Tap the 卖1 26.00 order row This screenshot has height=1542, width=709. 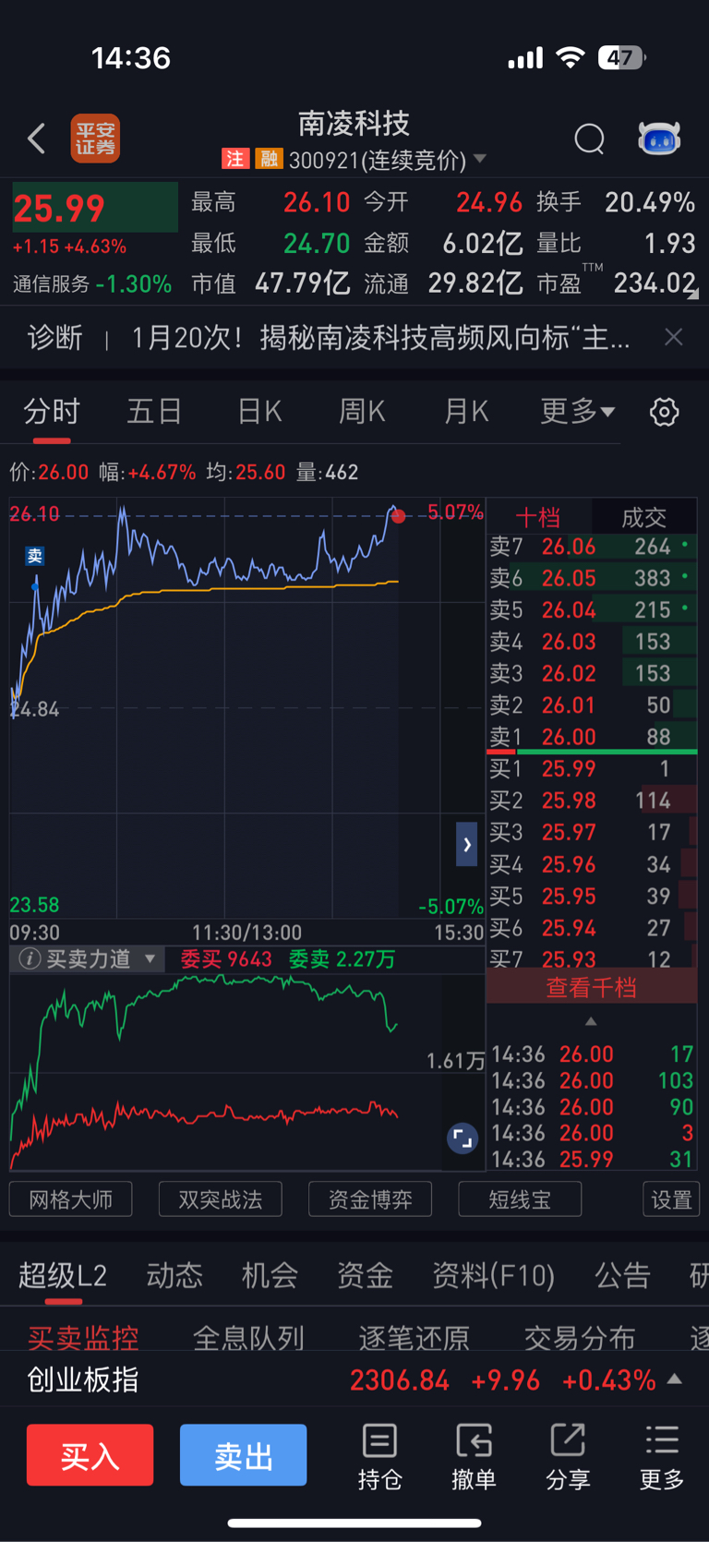(x=592, y=737)
